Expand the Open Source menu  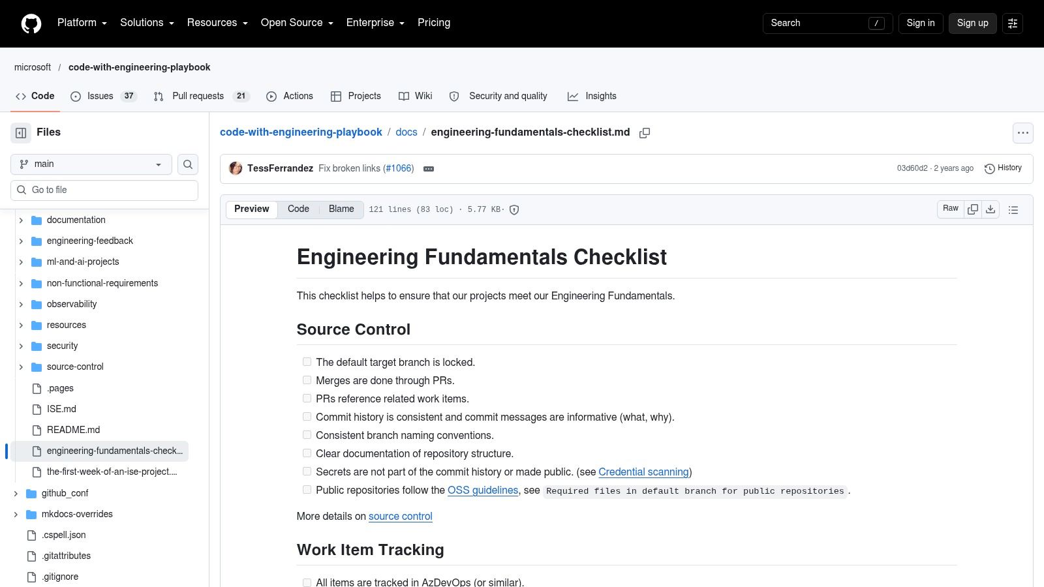click(297, 23)
